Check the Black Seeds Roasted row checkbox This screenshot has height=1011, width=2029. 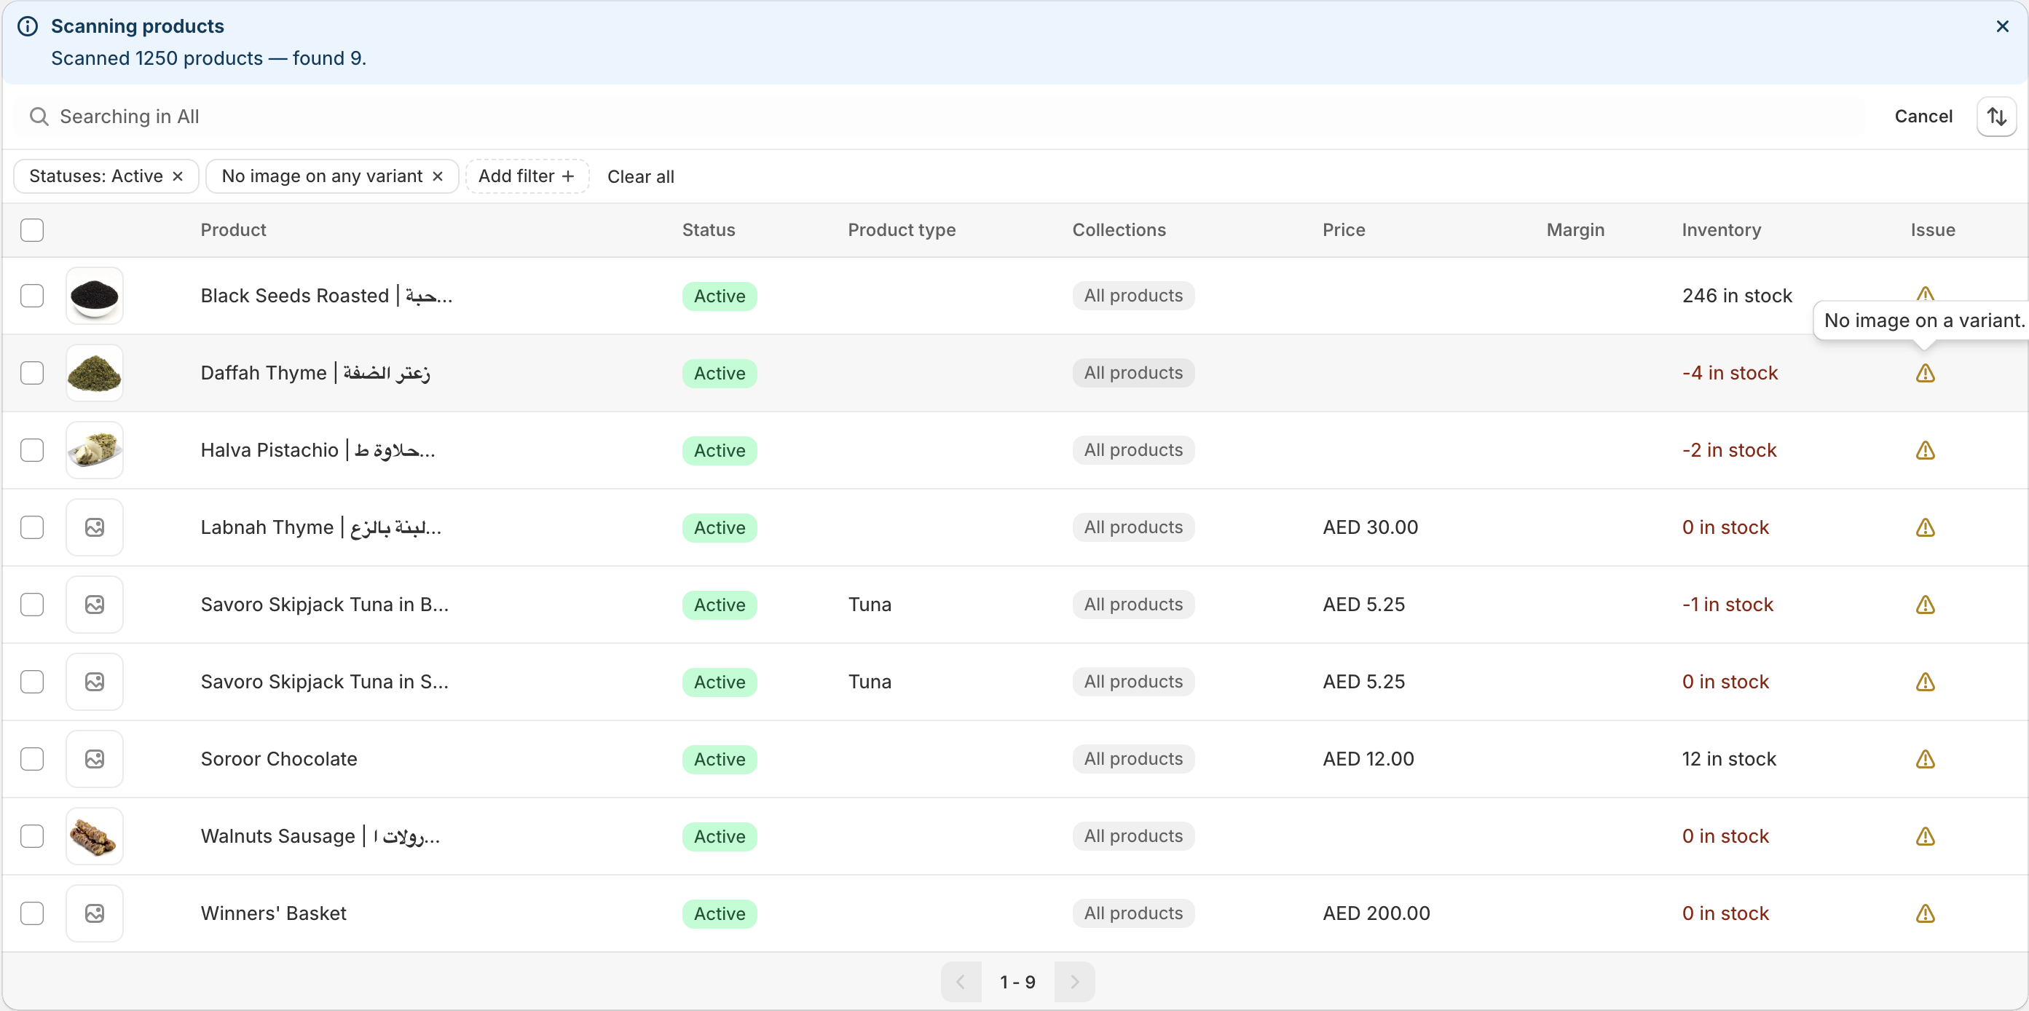(32, 296)
